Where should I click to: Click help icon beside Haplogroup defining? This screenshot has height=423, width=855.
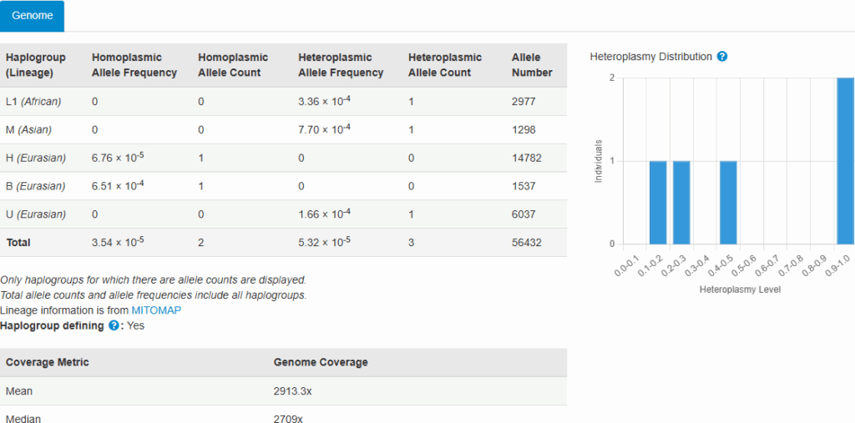tap(114, 325)
